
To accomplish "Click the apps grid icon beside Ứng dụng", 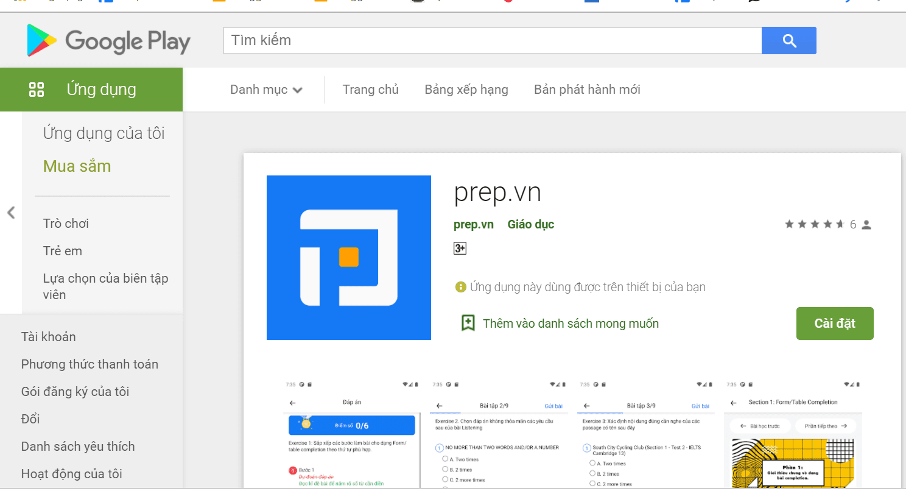I will [37, 90].
